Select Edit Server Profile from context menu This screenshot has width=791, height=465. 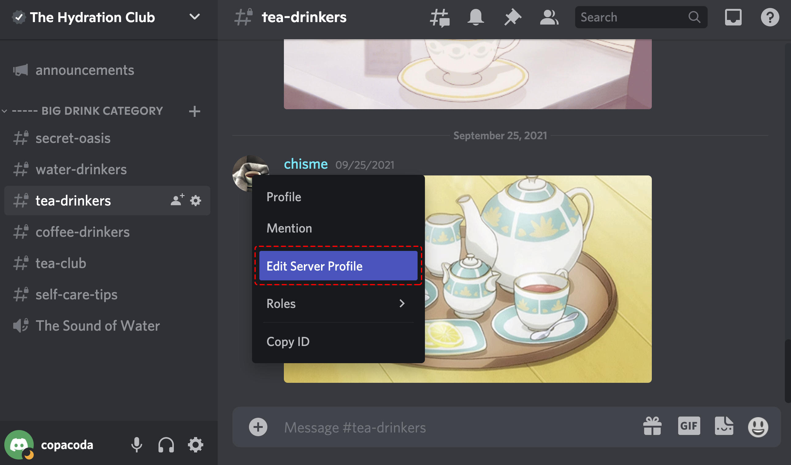click(338, 266)
